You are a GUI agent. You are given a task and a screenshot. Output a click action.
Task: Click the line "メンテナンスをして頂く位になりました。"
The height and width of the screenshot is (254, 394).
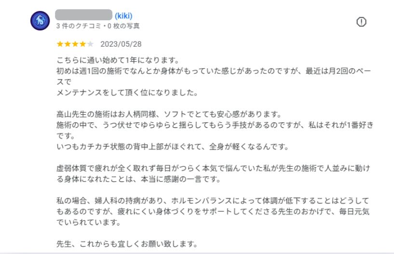(127, 92)
